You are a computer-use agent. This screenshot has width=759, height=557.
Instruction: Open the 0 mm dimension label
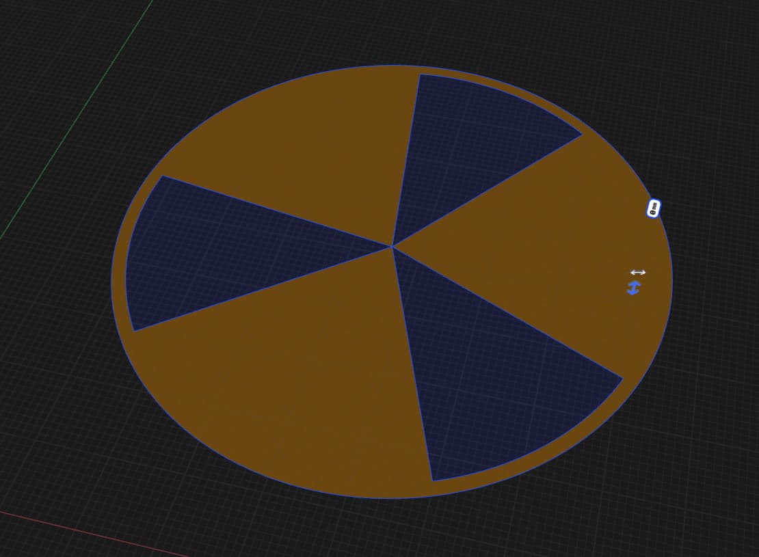pyautogui.click(x=654, y=208)
